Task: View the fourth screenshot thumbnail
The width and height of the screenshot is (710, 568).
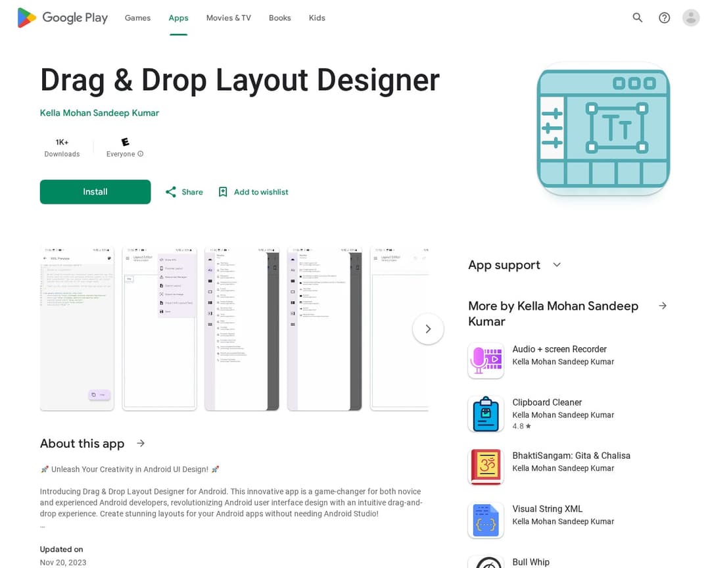Action: (x=324, y=329)
